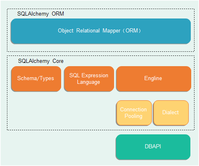Image resolution: width=199 pixels, height=166 pixels.
Task: Select the SQL Expression Language box
Action: click(89, 79)
